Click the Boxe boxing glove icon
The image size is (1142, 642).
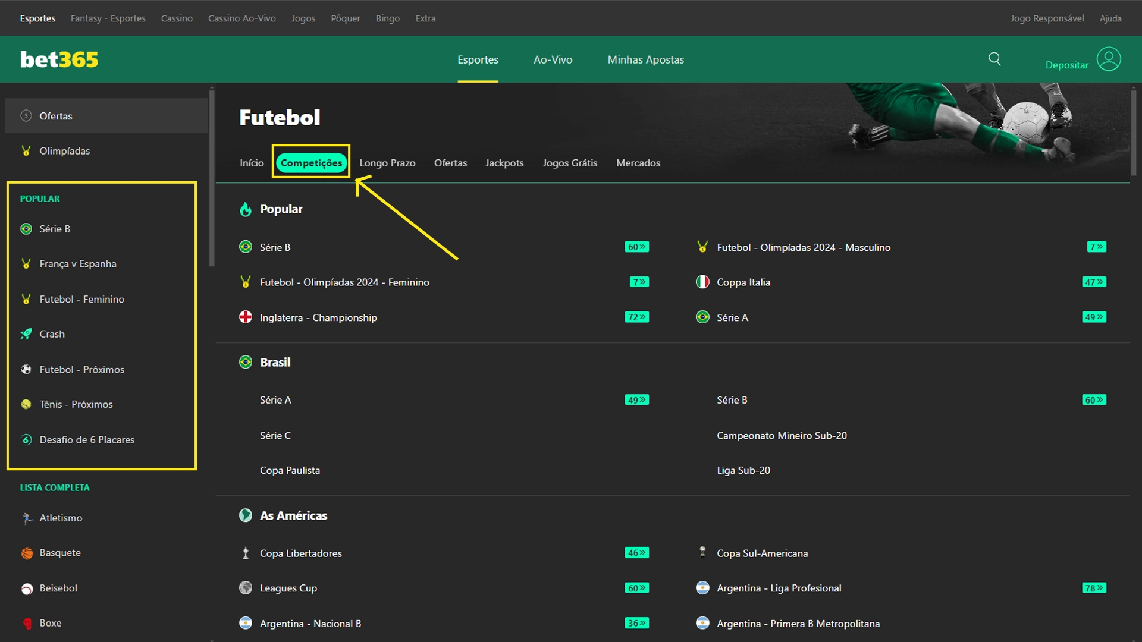pos(27,624)
